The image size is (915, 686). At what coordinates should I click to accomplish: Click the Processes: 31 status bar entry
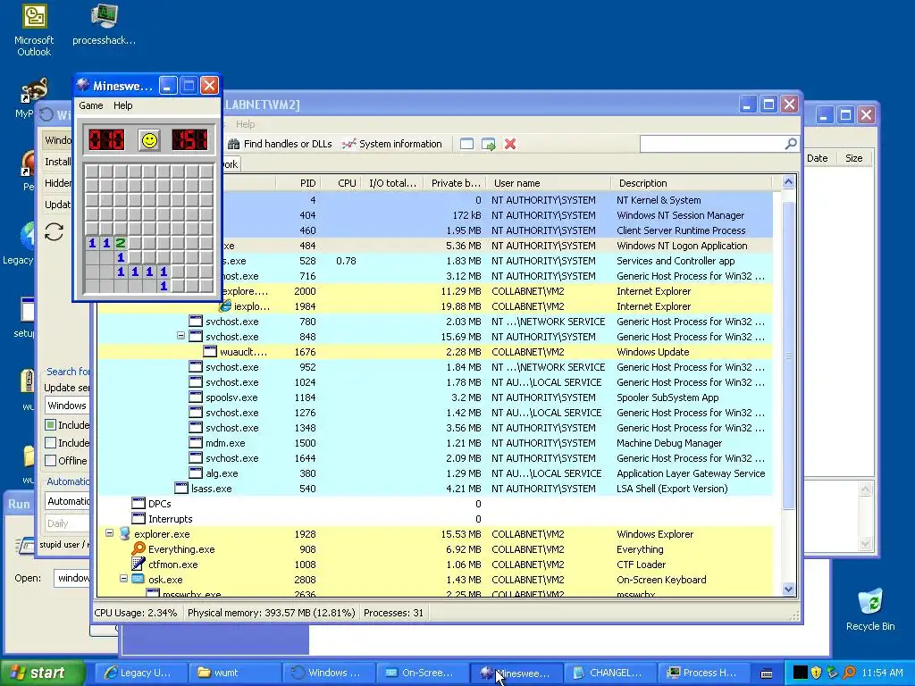(393, 613)
